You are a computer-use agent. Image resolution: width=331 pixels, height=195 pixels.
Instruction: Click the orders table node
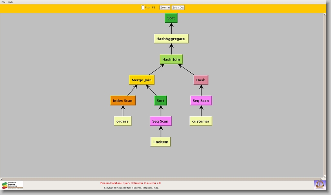122,121
